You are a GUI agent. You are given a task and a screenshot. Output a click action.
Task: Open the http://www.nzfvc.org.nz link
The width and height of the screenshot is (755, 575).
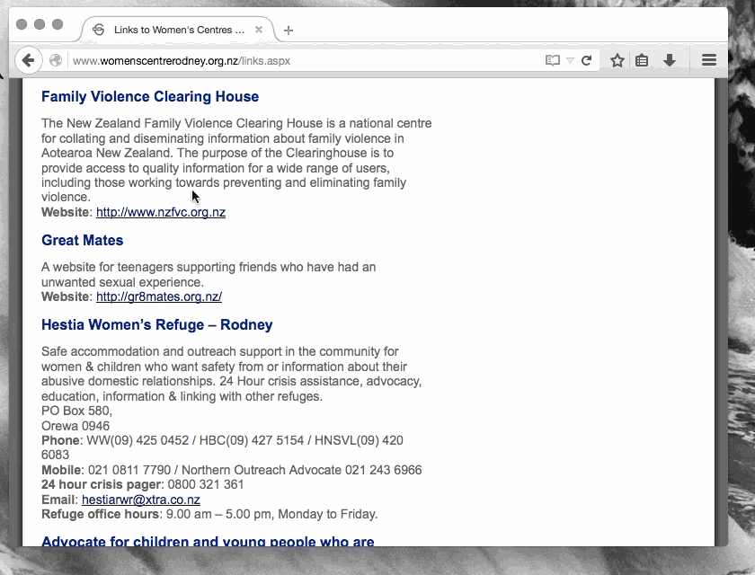coord(161,212)
